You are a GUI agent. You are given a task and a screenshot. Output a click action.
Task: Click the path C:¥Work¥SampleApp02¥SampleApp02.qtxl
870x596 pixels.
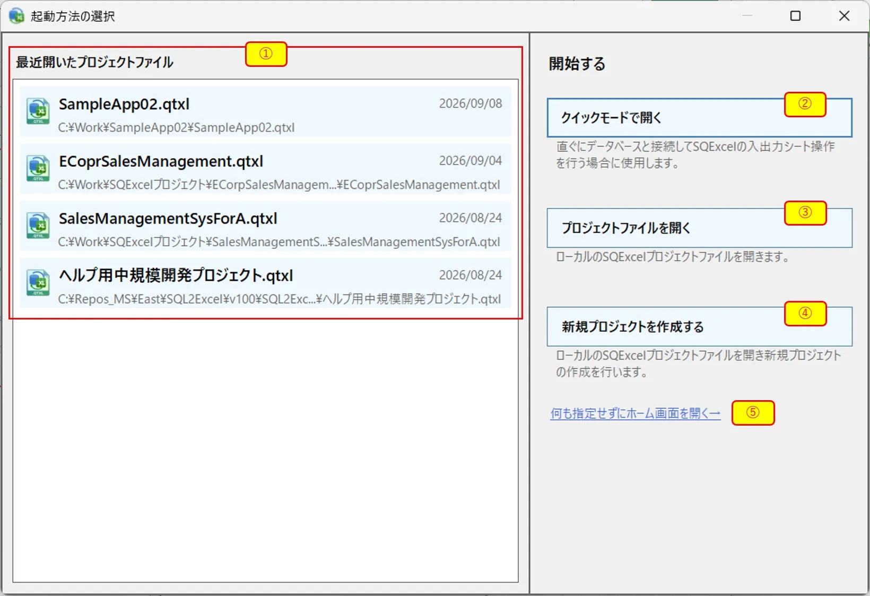[177, 127]
